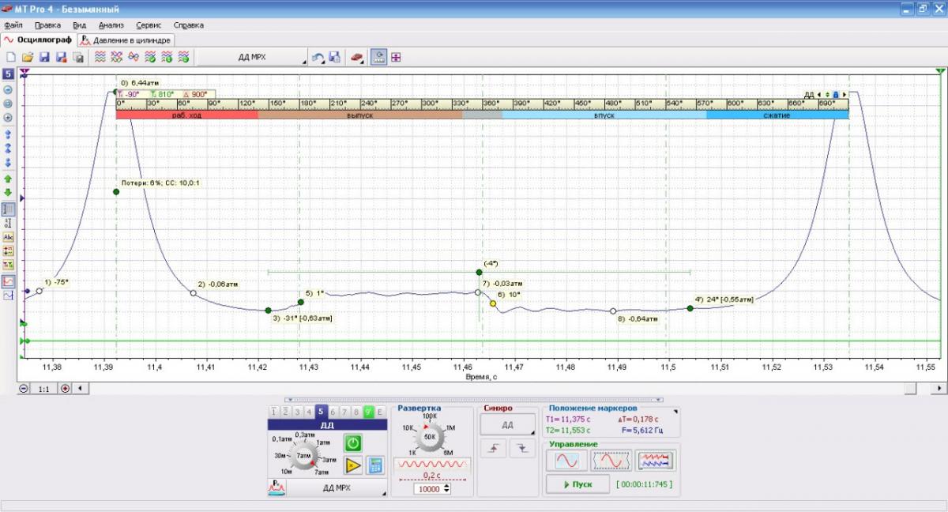Click green marker at Потери: 6% label
948x512 pixels.
click(116, 191)
